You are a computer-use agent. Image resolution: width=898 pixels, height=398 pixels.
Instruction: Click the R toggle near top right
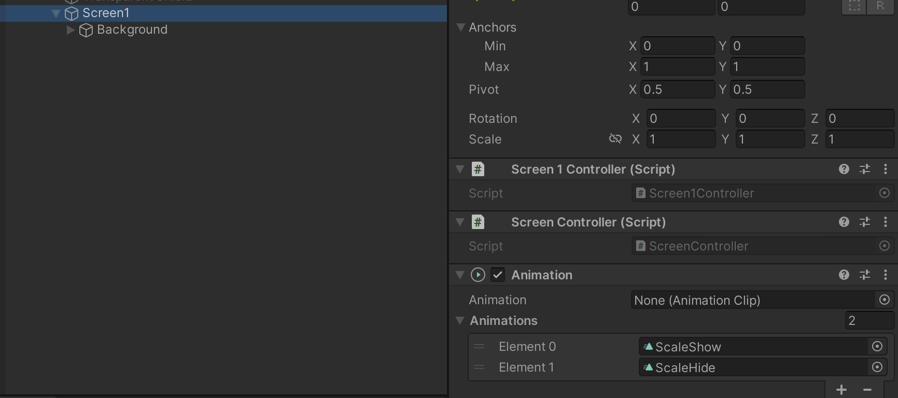(881, 6)
